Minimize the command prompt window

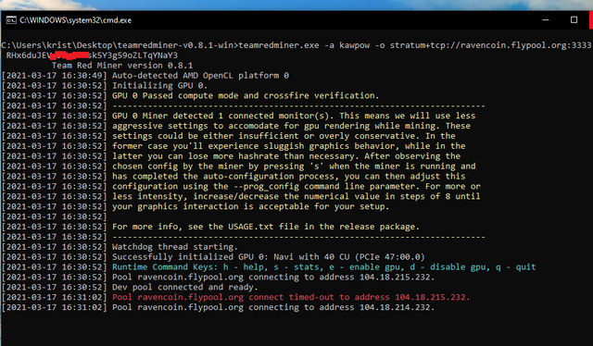[546, 20]
